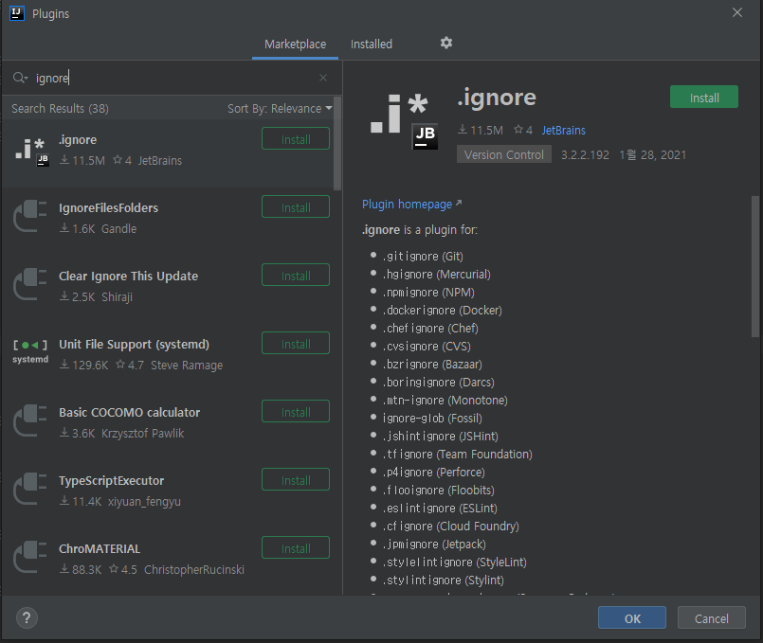
Task: Click the Clear Ignore This Update plug icon
Action: (30, 285)
